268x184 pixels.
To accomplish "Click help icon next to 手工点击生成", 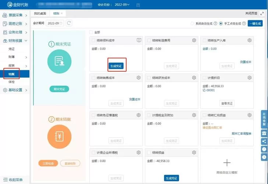I will click(x=244, y=24).
